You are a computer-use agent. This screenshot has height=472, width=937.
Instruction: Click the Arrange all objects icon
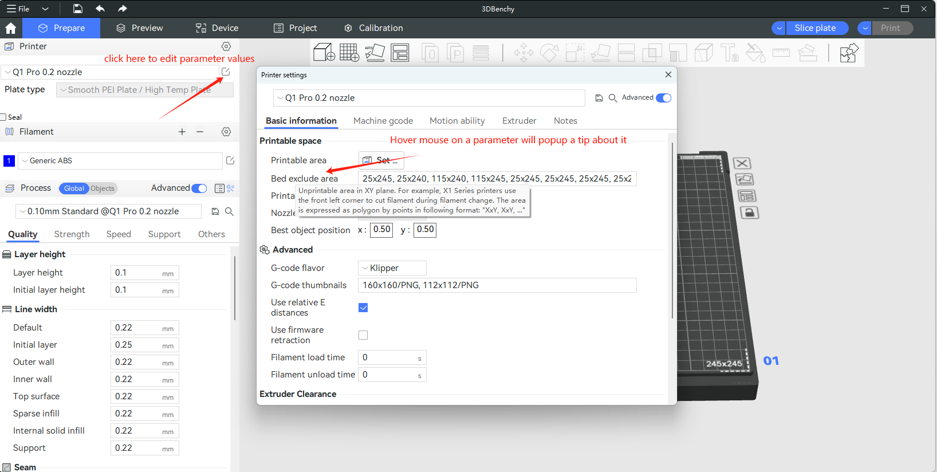click(400, 53)
